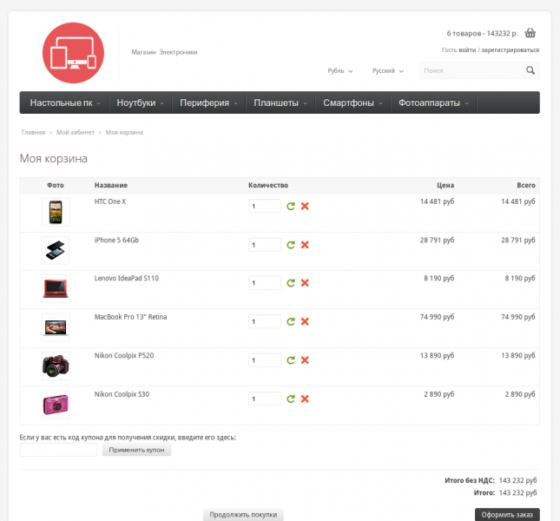Open the Периферия menu

click(x=208, y=102)
